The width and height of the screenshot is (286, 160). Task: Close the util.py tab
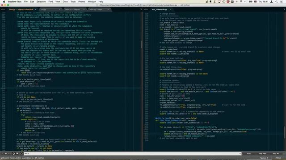[59, 9]
